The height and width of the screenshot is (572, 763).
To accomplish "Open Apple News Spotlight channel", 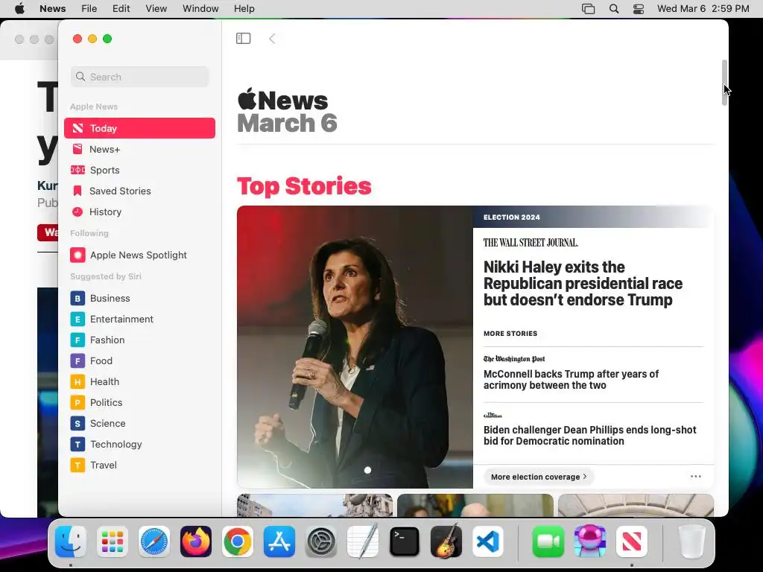I will [139, 255].
